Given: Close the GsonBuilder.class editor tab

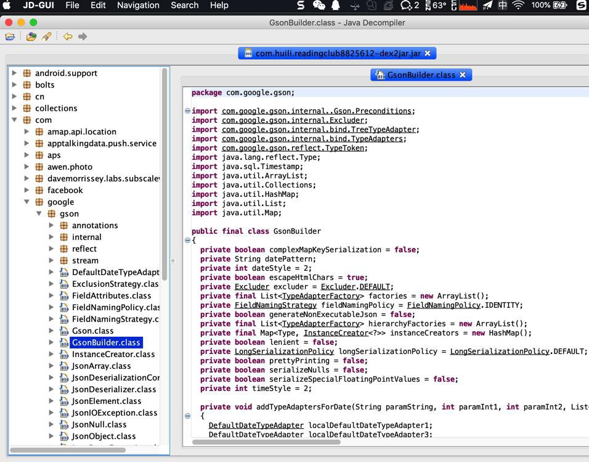Looking at the screenshot, I should pyautogui.click(x=463, y=75).
